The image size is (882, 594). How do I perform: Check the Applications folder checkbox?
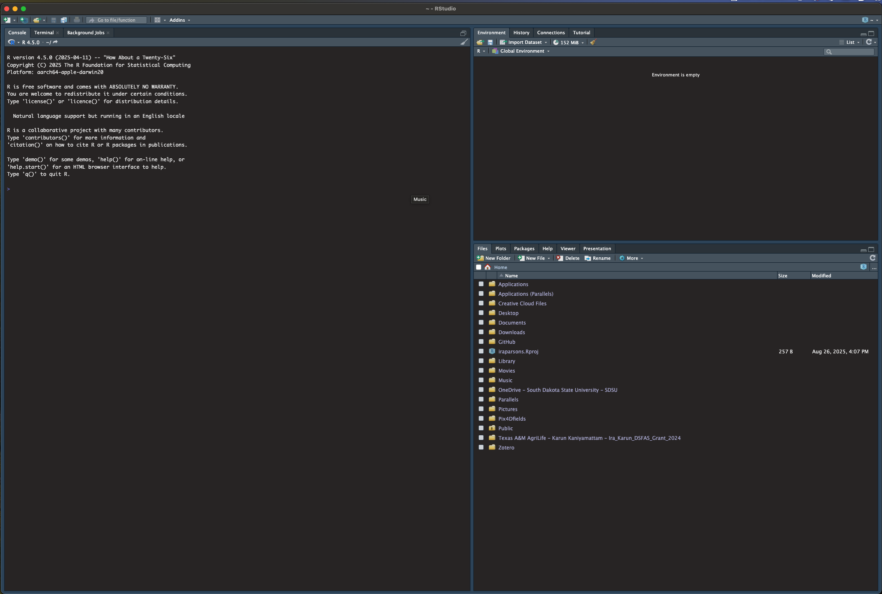pyautogui.click(x=481, y=284)
